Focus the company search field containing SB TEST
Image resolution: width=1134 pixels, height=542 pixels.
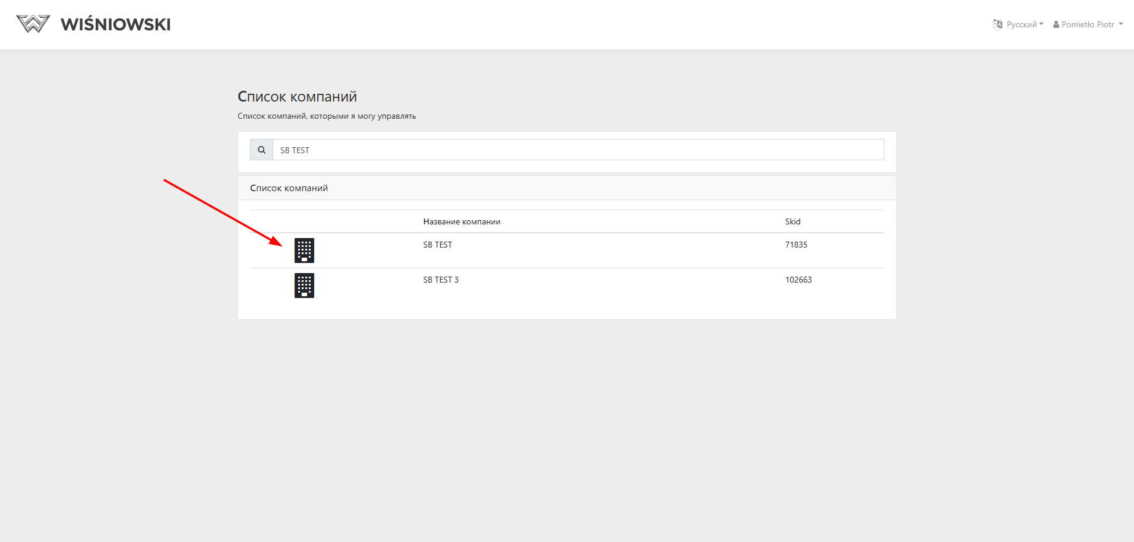(x=577, y=150)
